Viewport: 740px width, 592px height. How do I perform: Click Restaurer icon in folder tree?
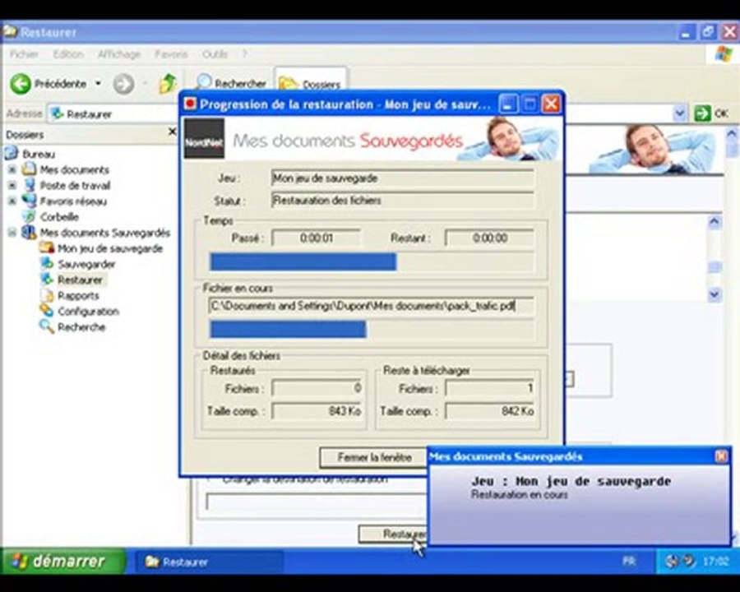tap(47, 280)
